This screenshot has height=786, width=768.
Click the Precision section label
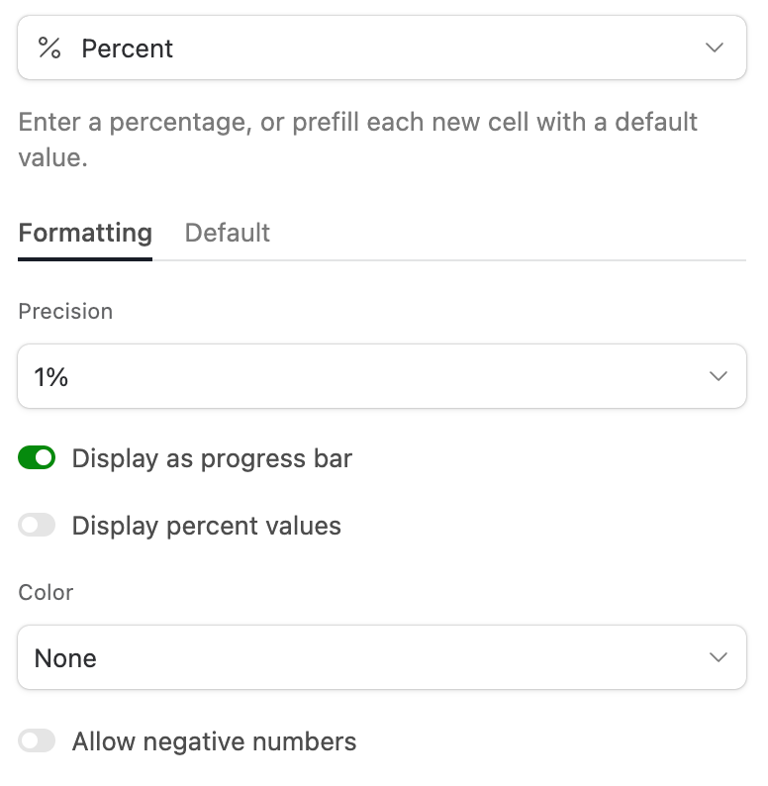tap(65, 312)
